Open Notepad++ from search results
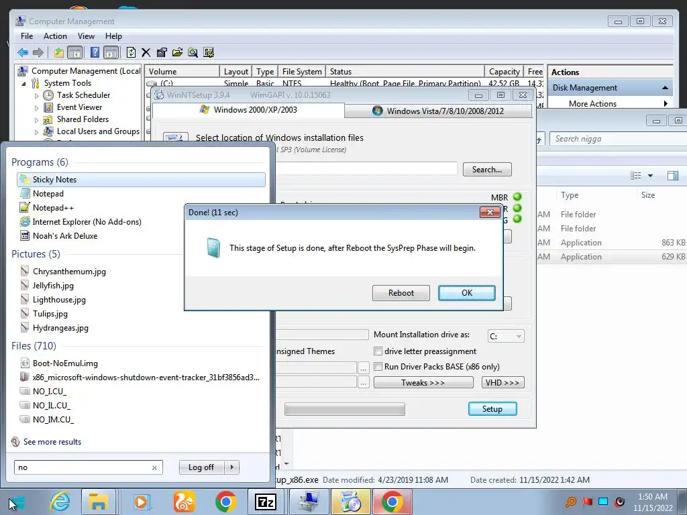The width and height of the screenshot is (687, 515). 53,208
